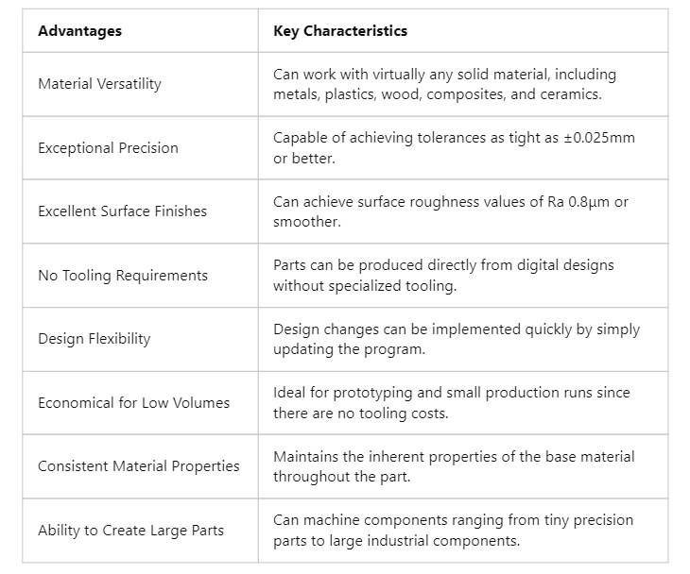The image size is (690, 574).
Task: Select the Ability to Create Large Parts cell
Action: pyautogui.click(x=130, y=531)
